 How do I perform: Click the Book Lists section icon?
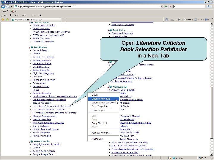click(x=110, y=30)
